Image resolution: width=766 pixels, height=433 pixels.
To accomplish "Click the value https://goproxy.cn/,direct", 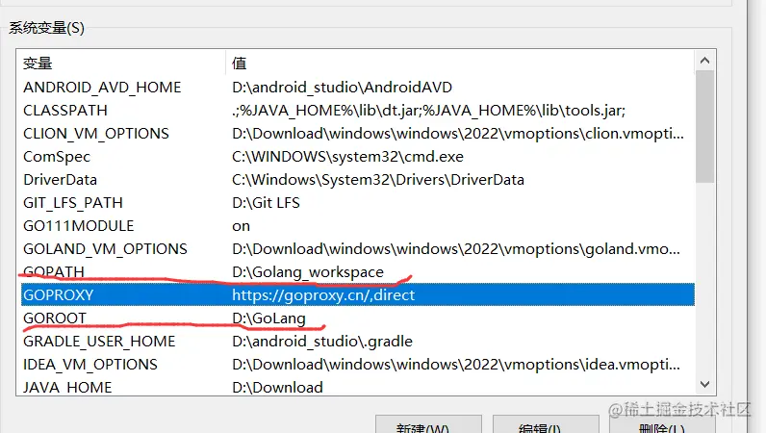I will click(x=323, y=295).
